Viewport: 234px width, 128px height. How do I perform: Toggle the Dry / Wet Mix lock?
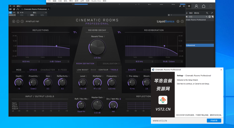click(x=120, y=99)
